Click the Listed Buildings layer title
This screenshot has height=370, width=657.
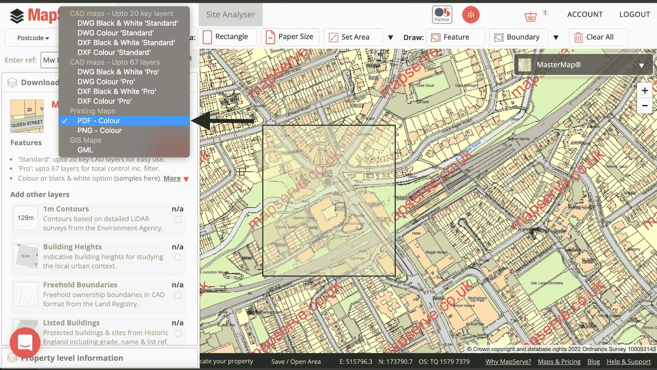click(71, 323)
